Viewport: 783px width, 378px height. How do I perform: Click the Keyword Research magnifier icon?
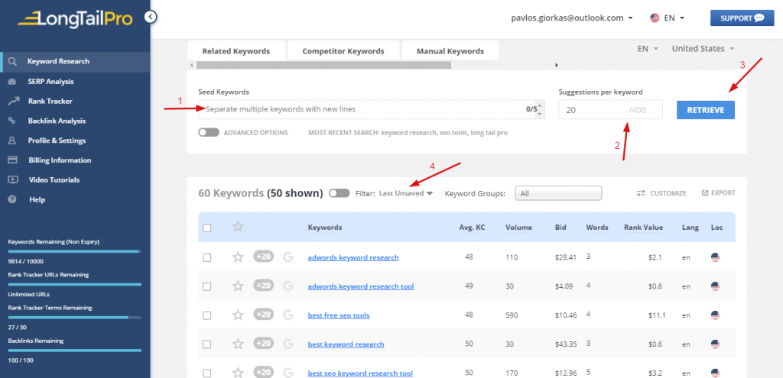(13, 62)
